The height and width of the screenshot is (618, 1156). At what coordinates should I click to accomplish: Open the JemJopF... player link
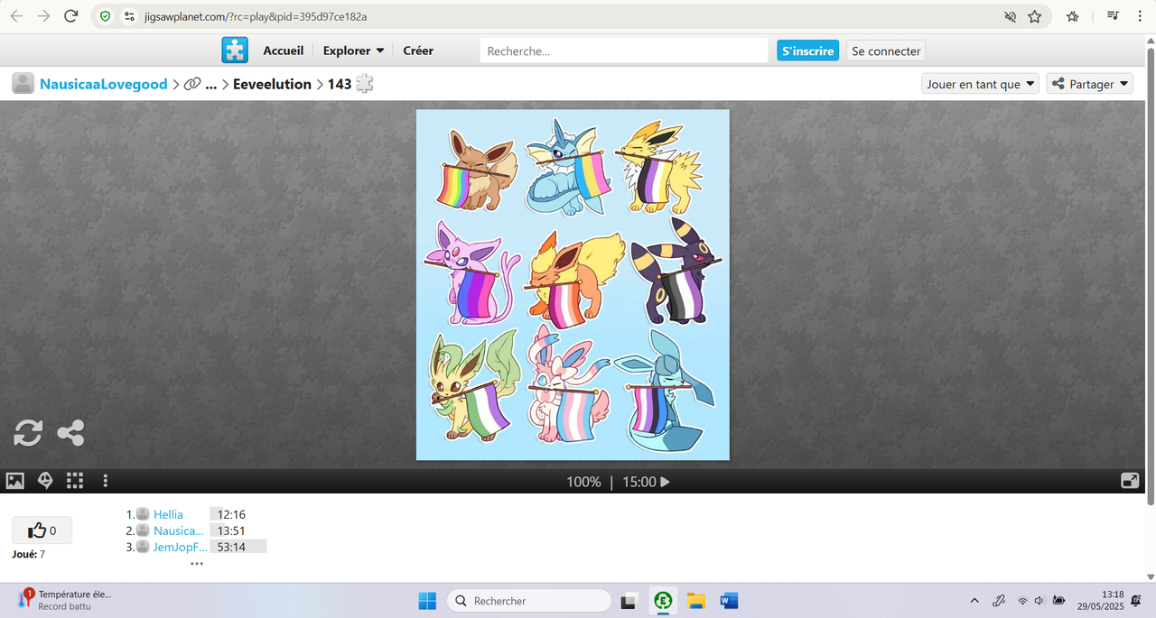coord(181,547)
